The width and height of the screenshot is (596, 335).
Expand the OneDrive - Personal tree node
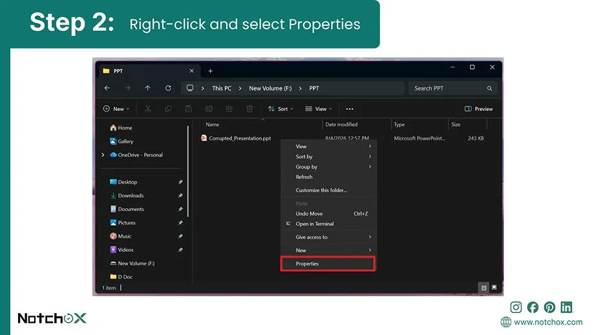coord(103,155)
